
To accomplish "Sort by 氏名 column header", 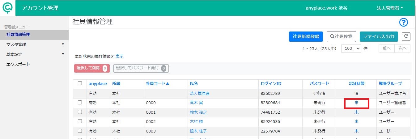I will (x=194, y=83).
